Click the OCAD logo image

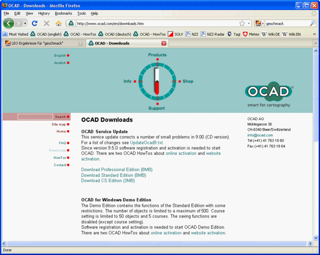pos(269,94)
